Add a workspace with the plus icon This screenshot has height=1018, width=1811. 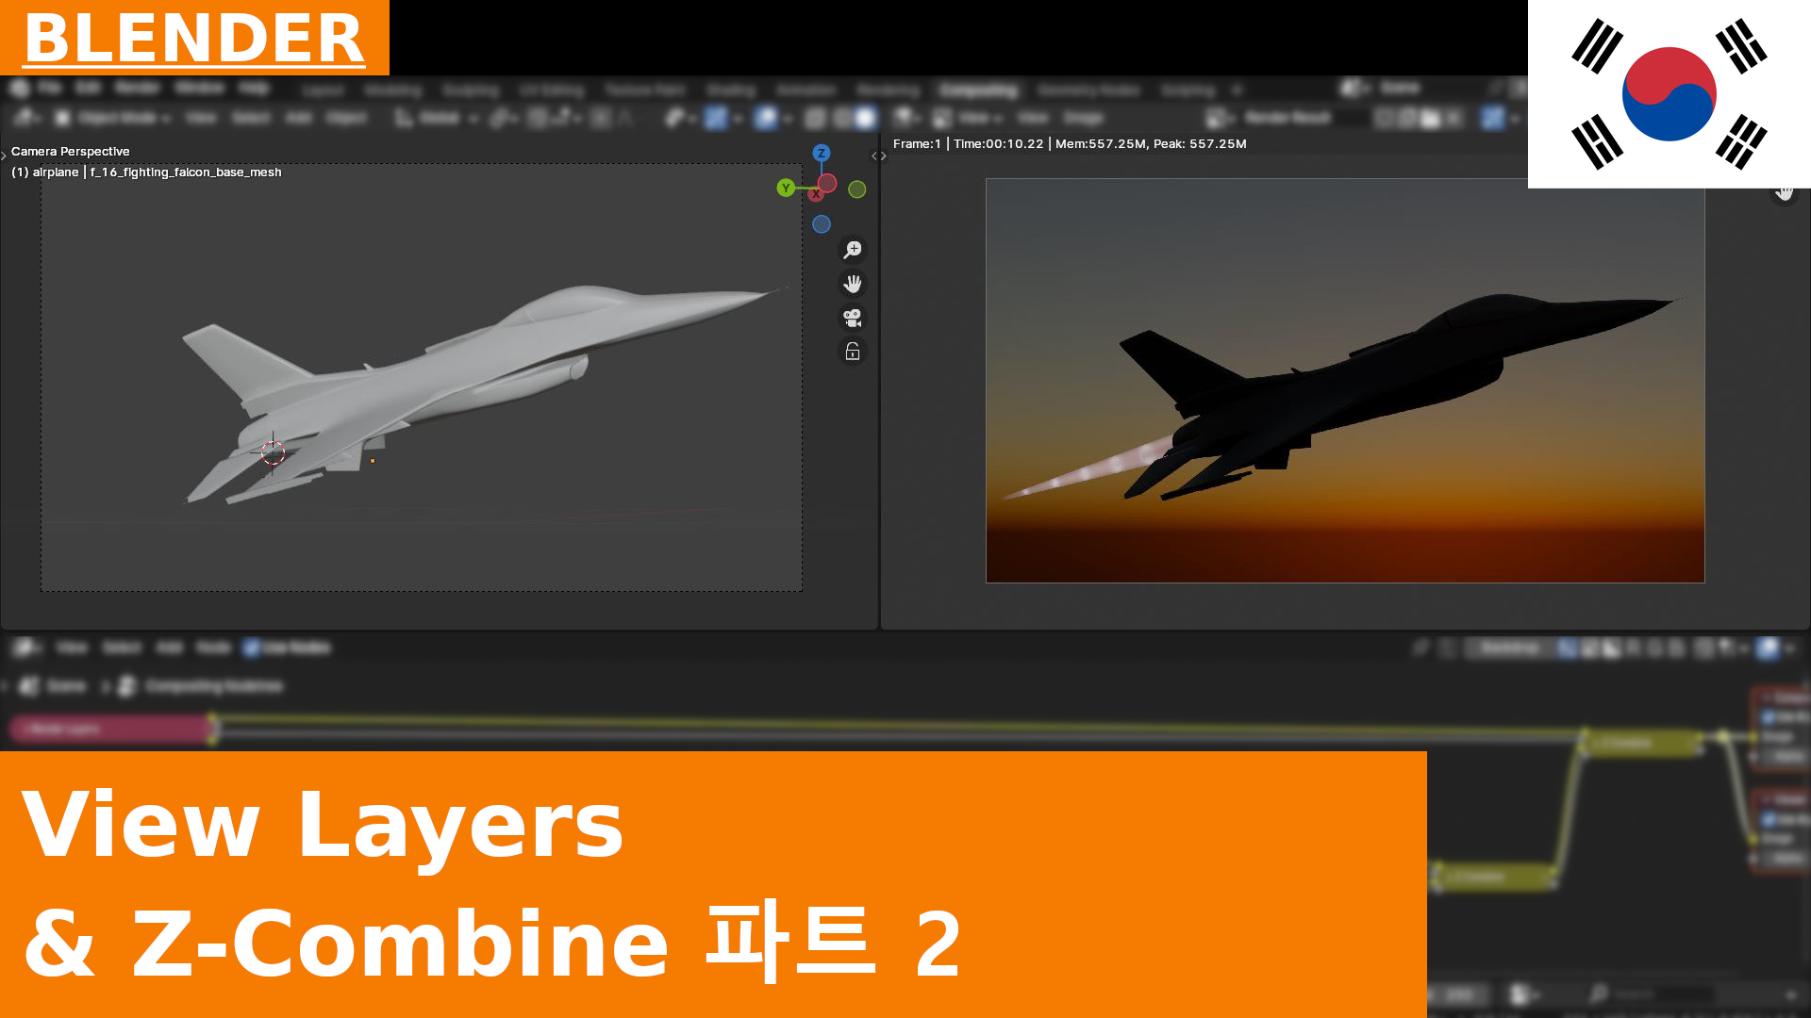click(1237, 90)
